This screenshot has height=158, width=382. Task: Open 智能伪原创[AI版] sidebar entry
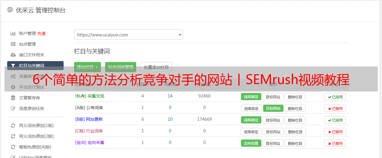pos(35,147)
